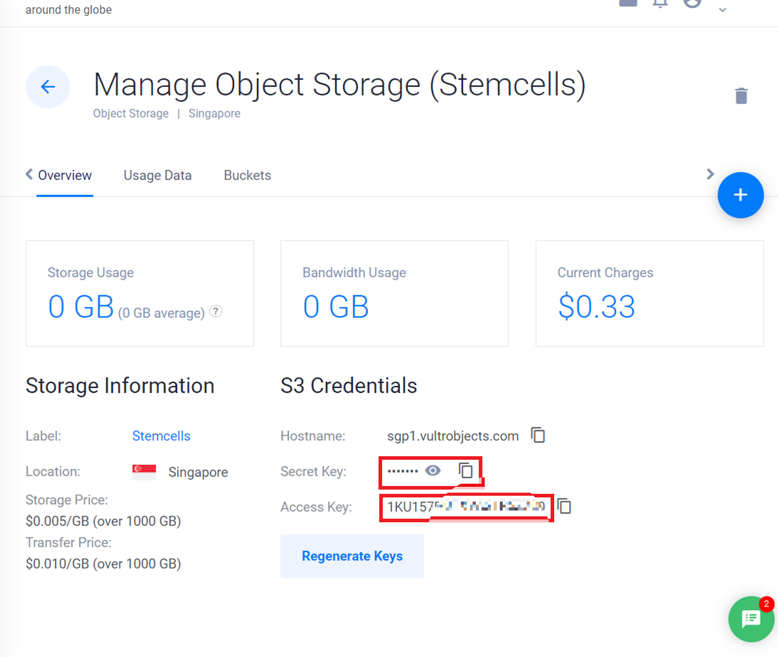Click the Current Charges card
This screenshot has width=778, height=657.
click(x=649, y=293)
